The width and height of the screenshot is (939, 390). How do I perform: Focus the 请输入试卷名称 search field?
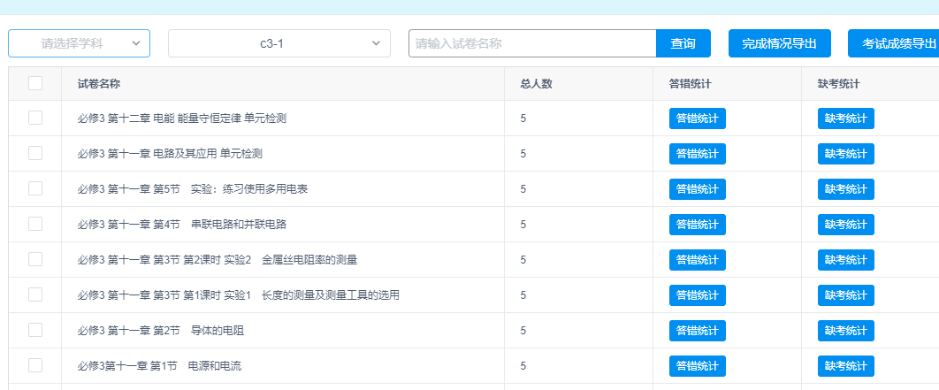point(532,43)
